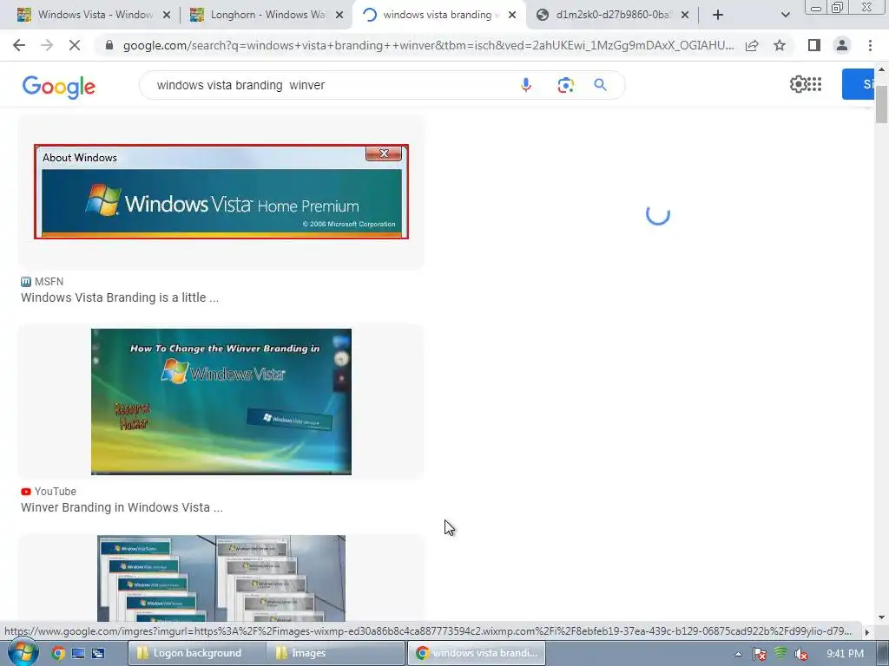Open the Chrome three-dot menu
The image size is (889, 666).
pyautogui.click(x=870, y=45)
